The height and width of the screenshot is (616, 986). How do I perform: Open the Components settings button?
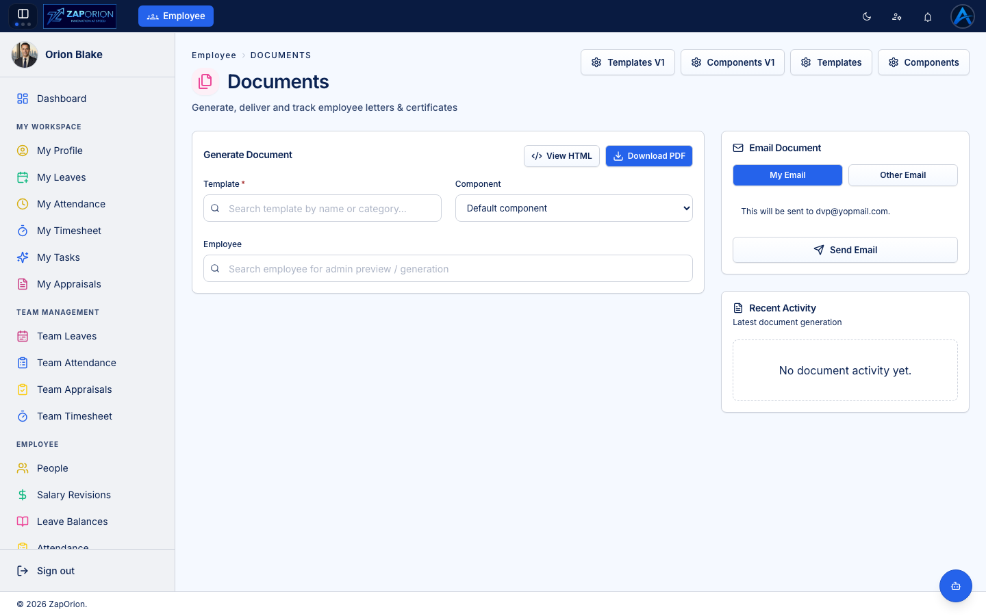coord(924,62)
